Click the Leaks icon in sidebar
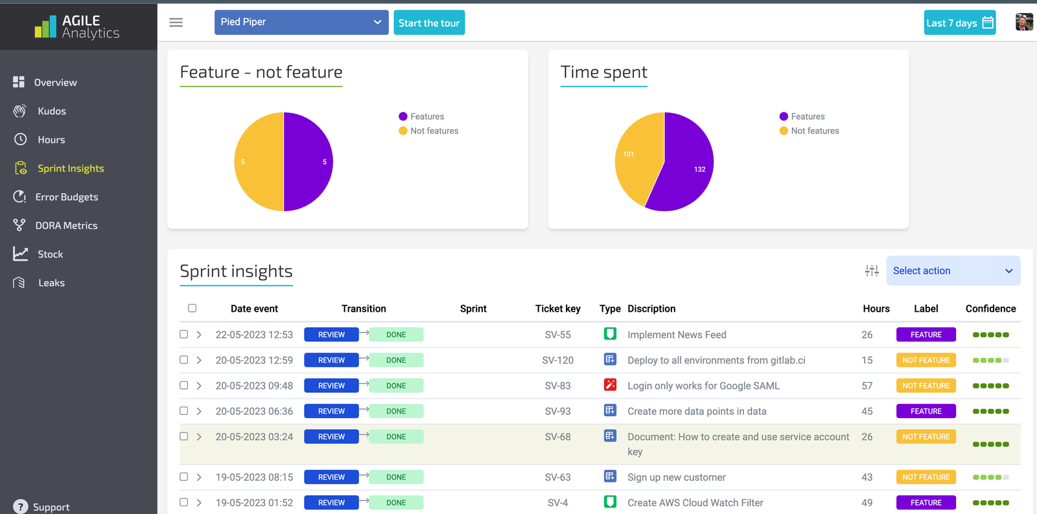 pos(19,283)
